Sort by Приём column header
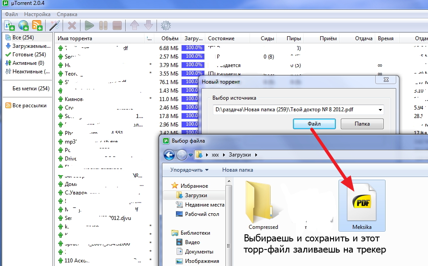 328,38
